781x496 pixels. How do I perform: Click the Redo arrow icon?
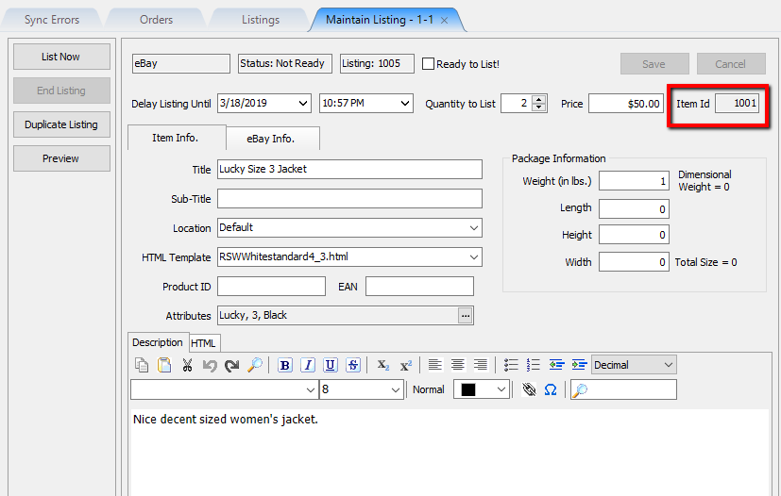coord(232,366)
